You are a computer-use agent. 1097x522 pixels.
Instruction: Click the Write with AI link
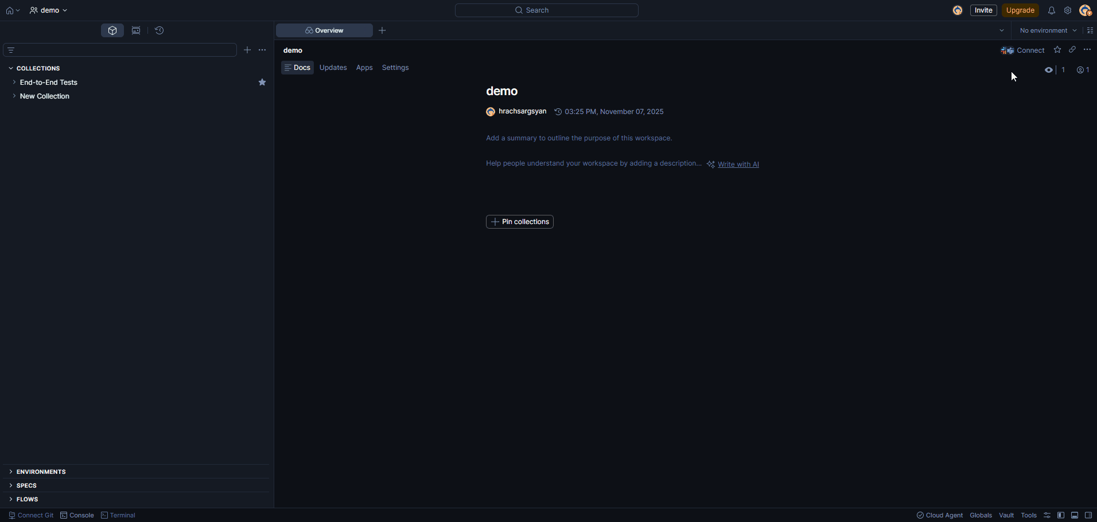[738, 164]
